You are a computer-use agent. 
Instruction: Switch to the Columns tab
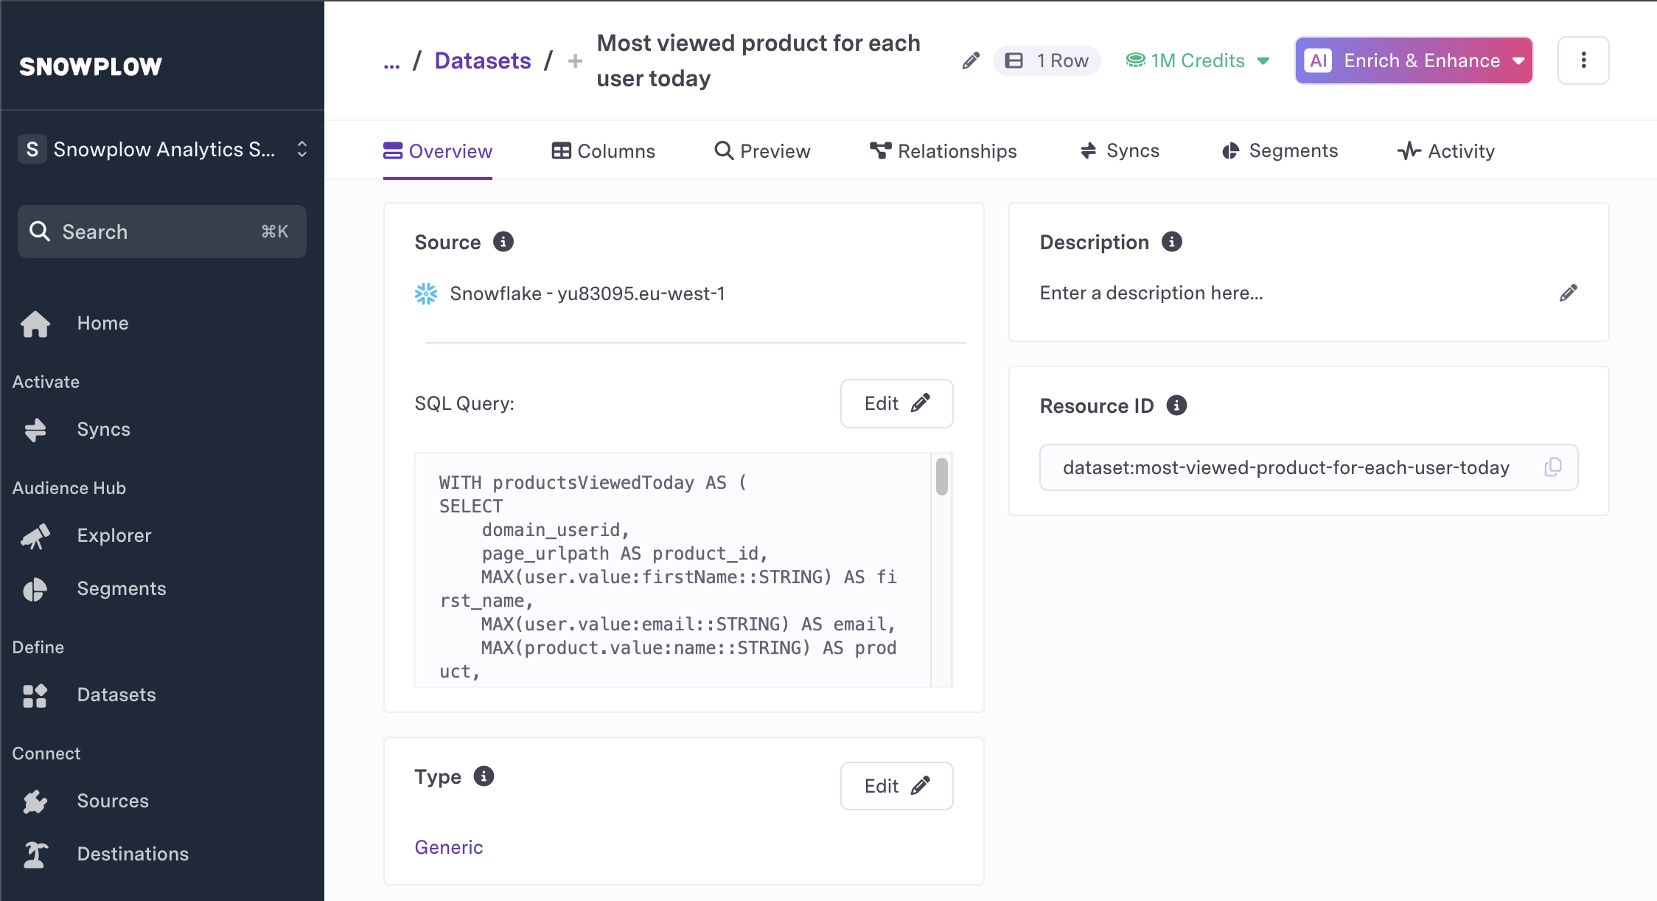point(604,151)
